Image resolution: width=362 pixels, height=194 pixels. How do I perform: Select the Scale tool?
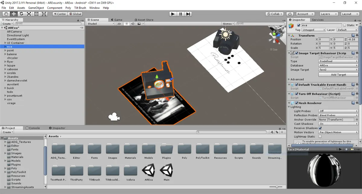click(x=29, y=14)
